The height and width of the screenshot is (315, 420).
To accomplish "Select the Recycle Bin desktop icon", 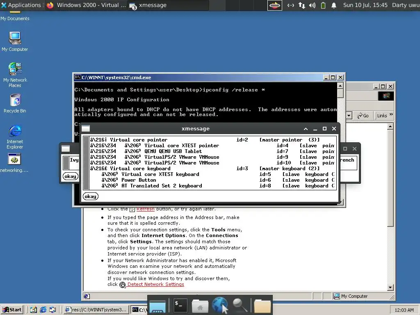I will tap(15, 103).
